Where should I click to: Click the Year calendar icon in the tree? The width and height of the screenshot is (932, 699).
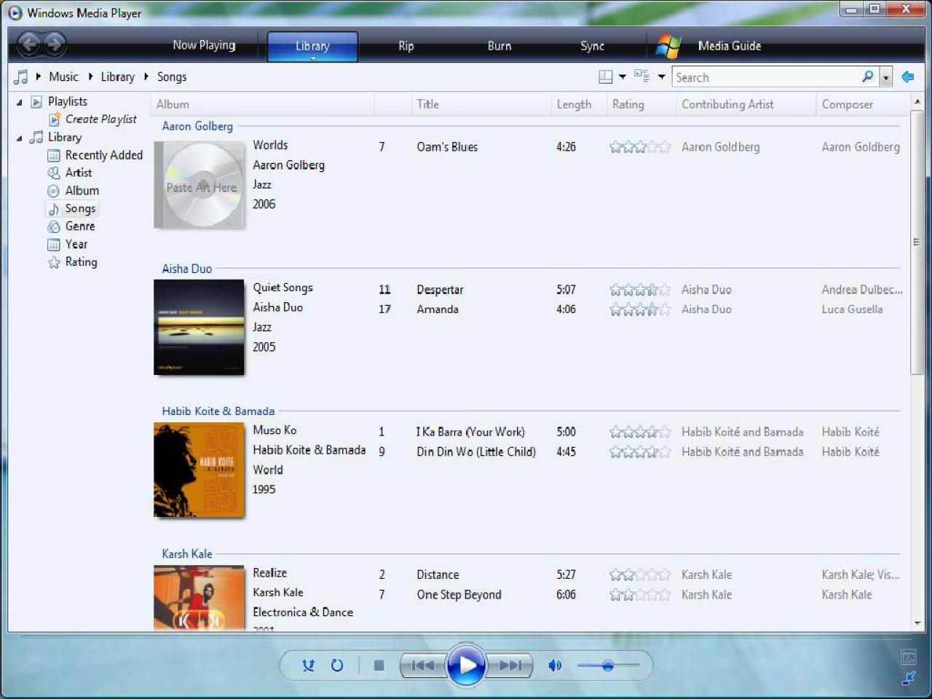54,245
